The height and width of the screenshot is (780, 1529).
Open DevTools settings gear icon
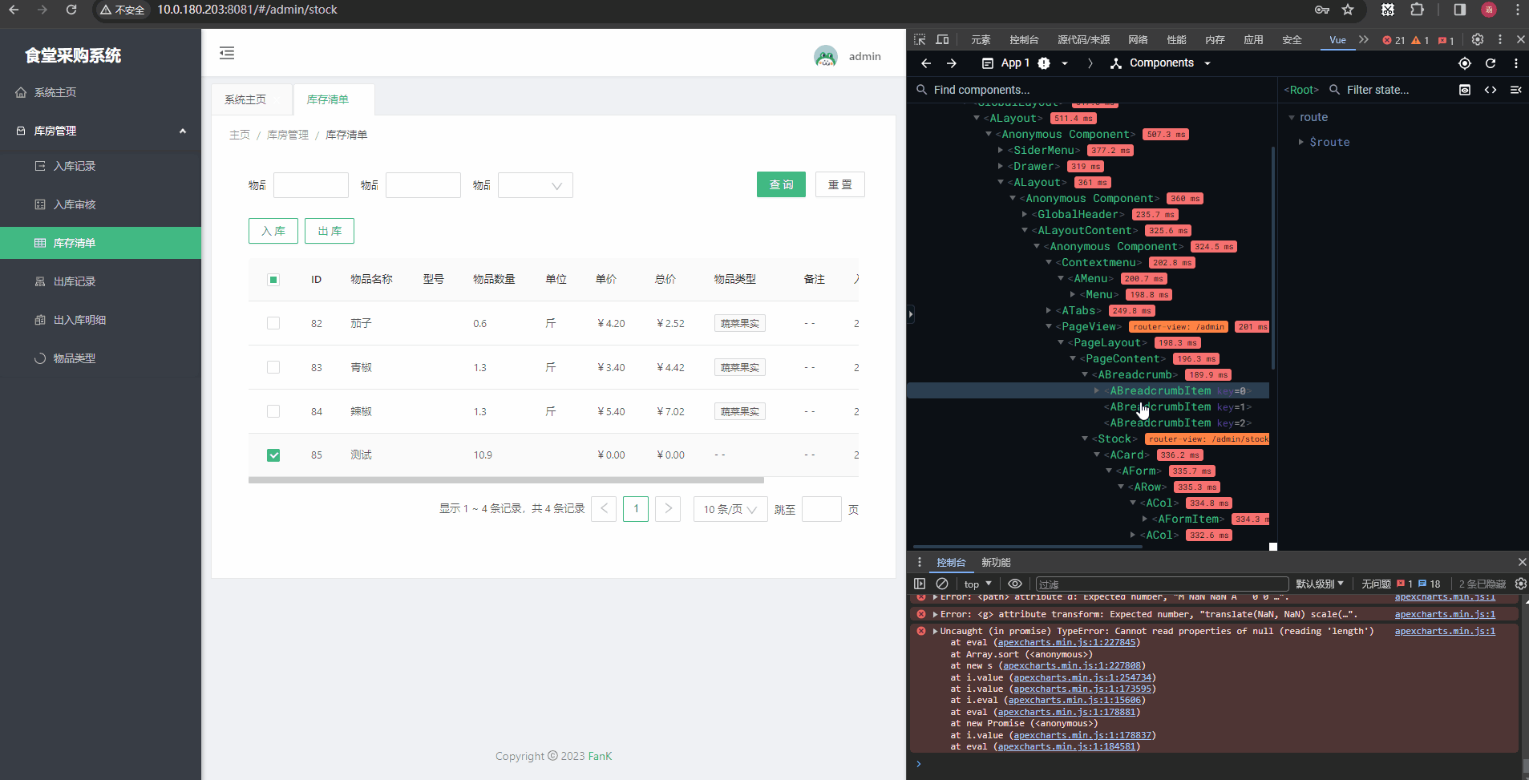coord(1478,39)
